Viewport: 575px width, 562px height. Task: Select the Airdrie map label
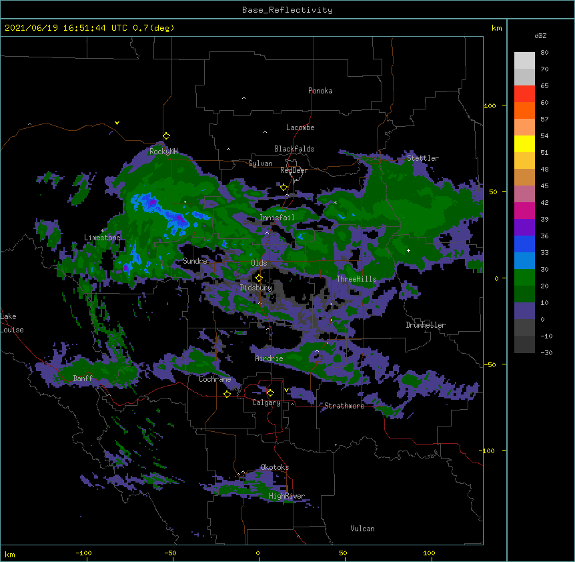(x=269, y=358)
